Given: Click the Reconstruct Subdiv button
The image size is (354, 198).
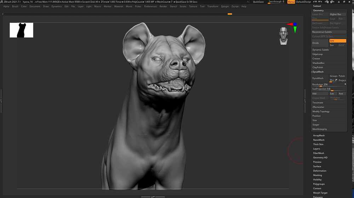Looking at the screenshot, I should coord(329,32).
